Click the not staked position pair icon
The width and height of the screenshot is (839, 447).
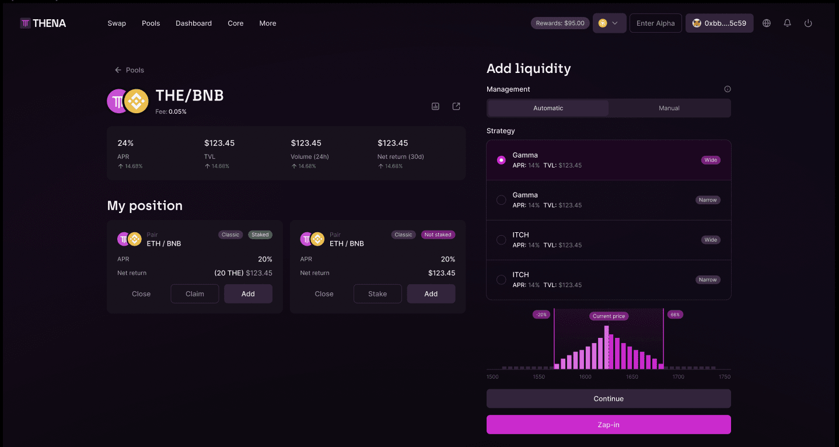313,239
